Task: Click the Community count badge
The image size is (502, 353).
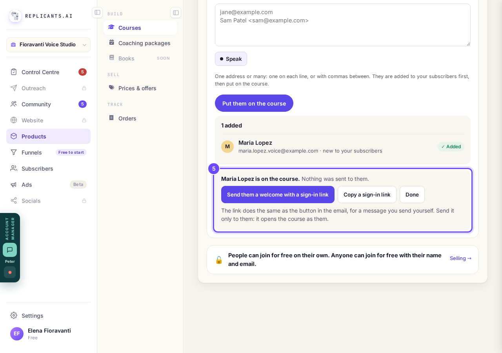Action: (82, 104)
